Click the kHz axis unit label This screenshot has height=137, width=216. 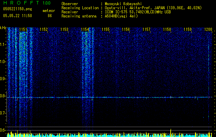tap(3, 28)
